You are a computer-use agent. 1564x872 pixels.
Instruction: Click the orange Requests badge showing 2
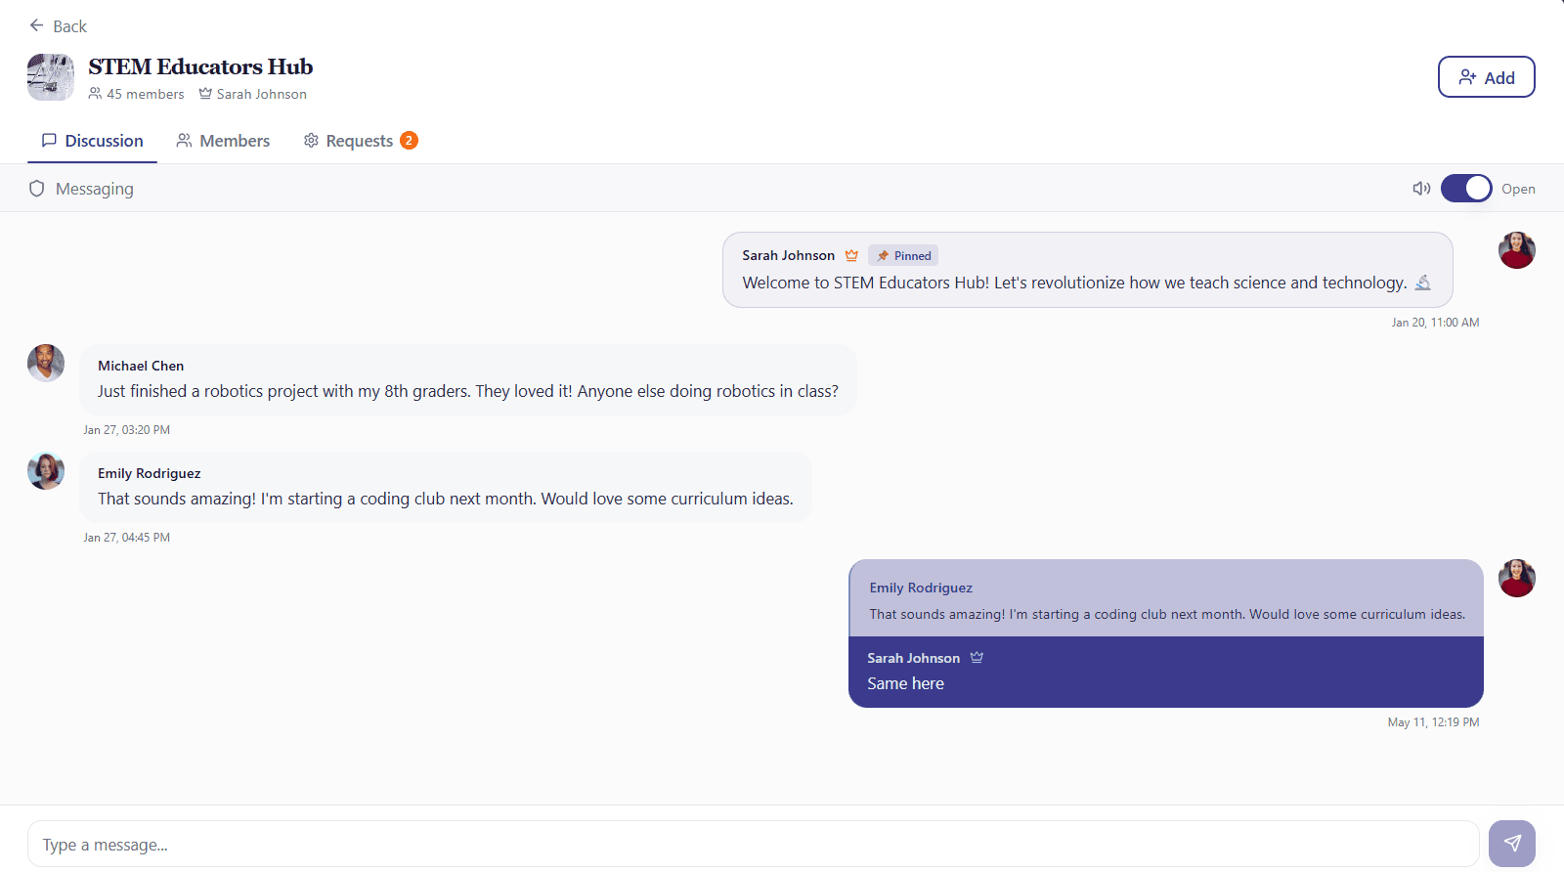pyautogui.click(x=409, y=141)
